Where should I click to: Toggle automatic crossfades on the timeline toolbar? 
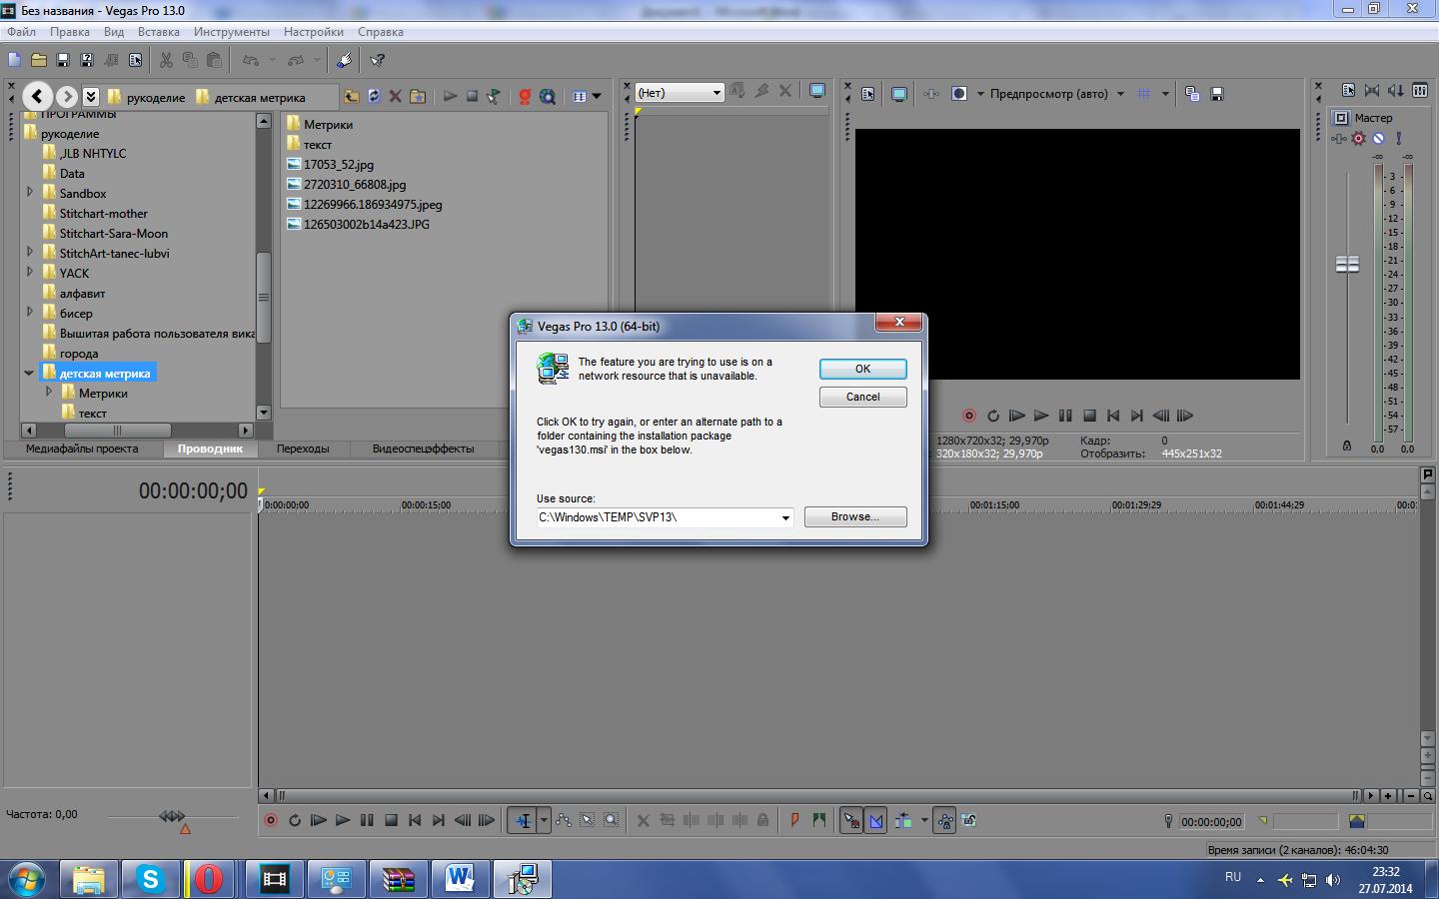click(876, 821)
